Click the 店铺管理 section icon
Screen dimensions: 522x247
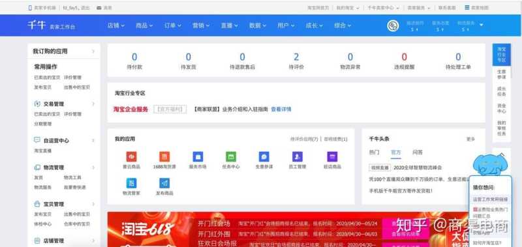(x=37, y=240)
